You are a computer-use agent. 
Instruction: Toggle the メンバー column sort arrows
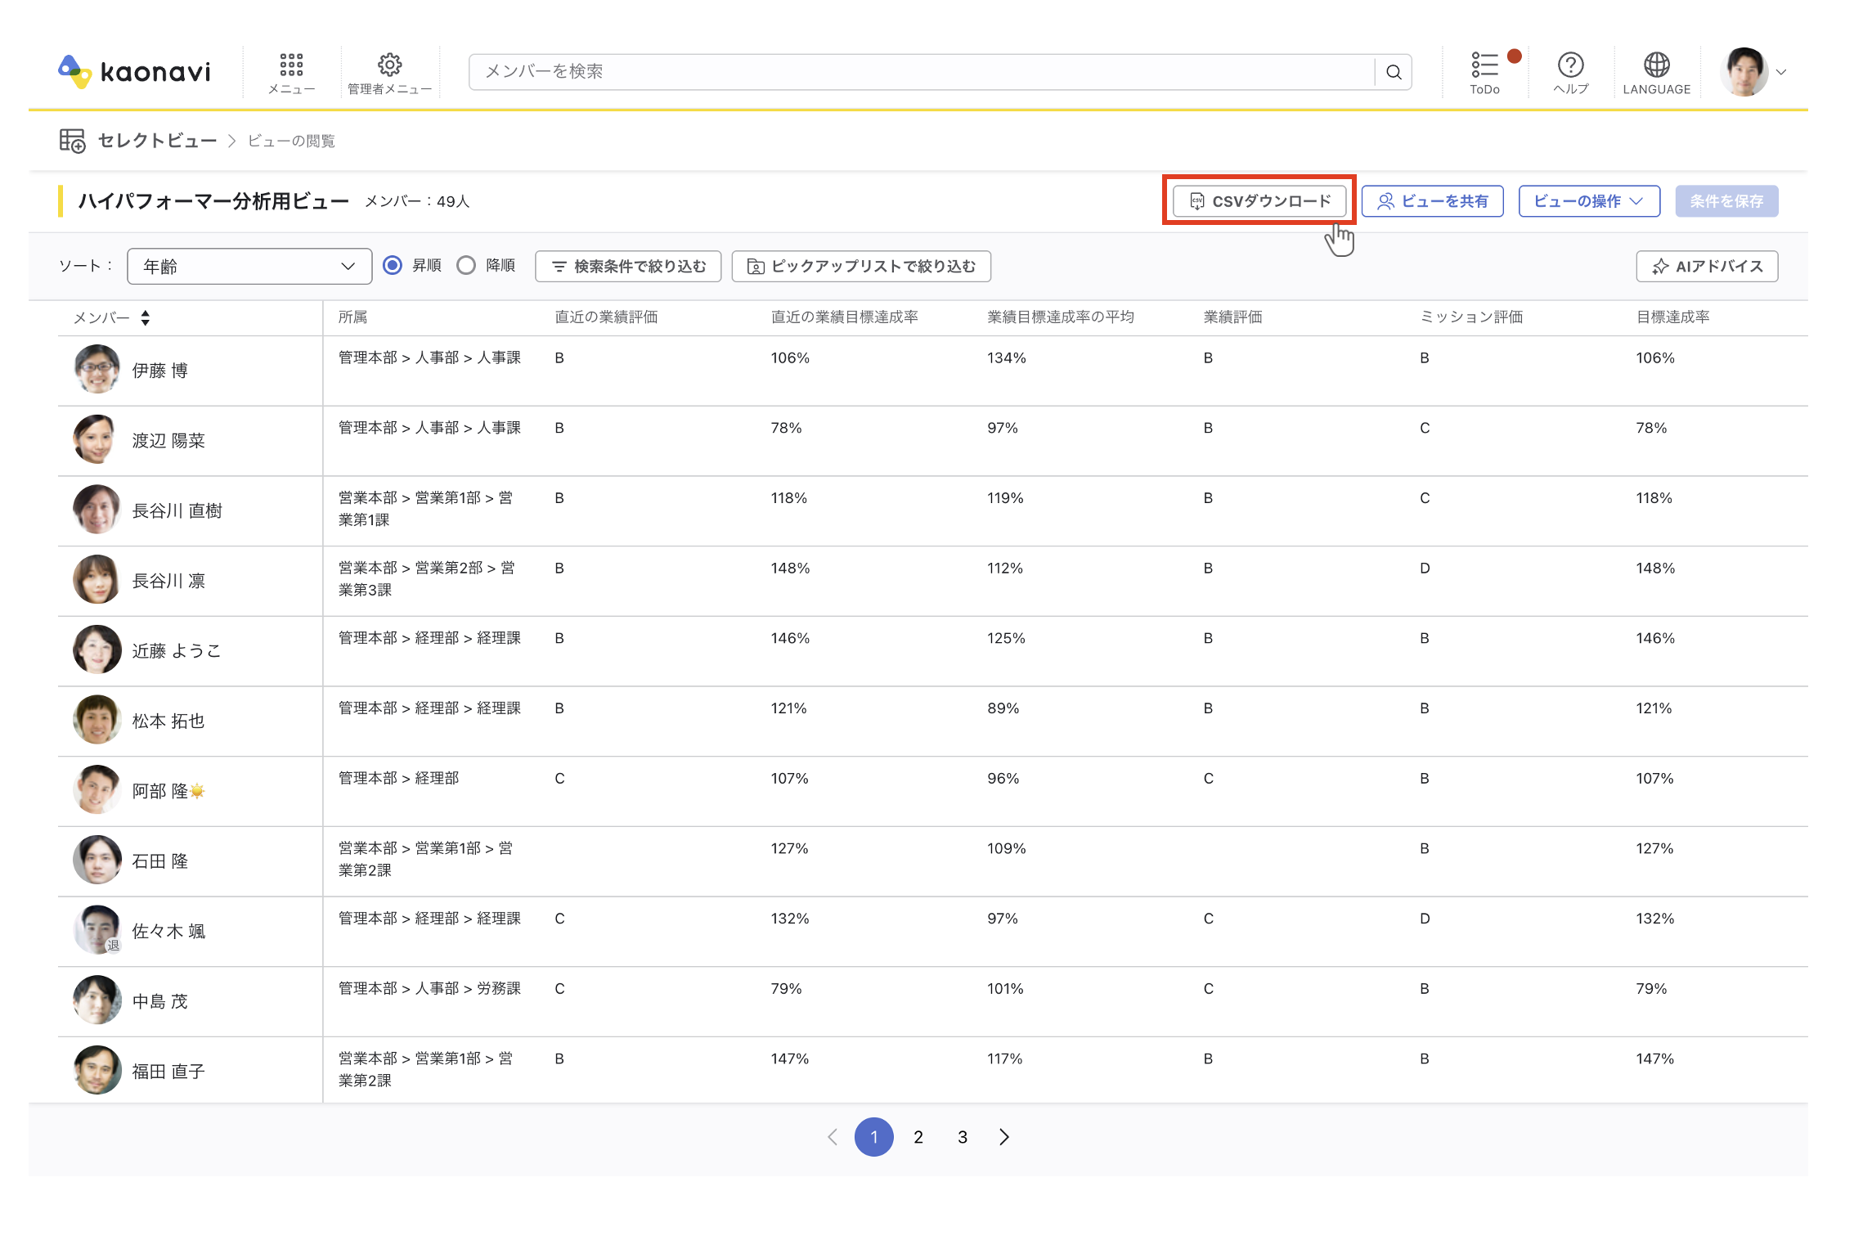146,317
